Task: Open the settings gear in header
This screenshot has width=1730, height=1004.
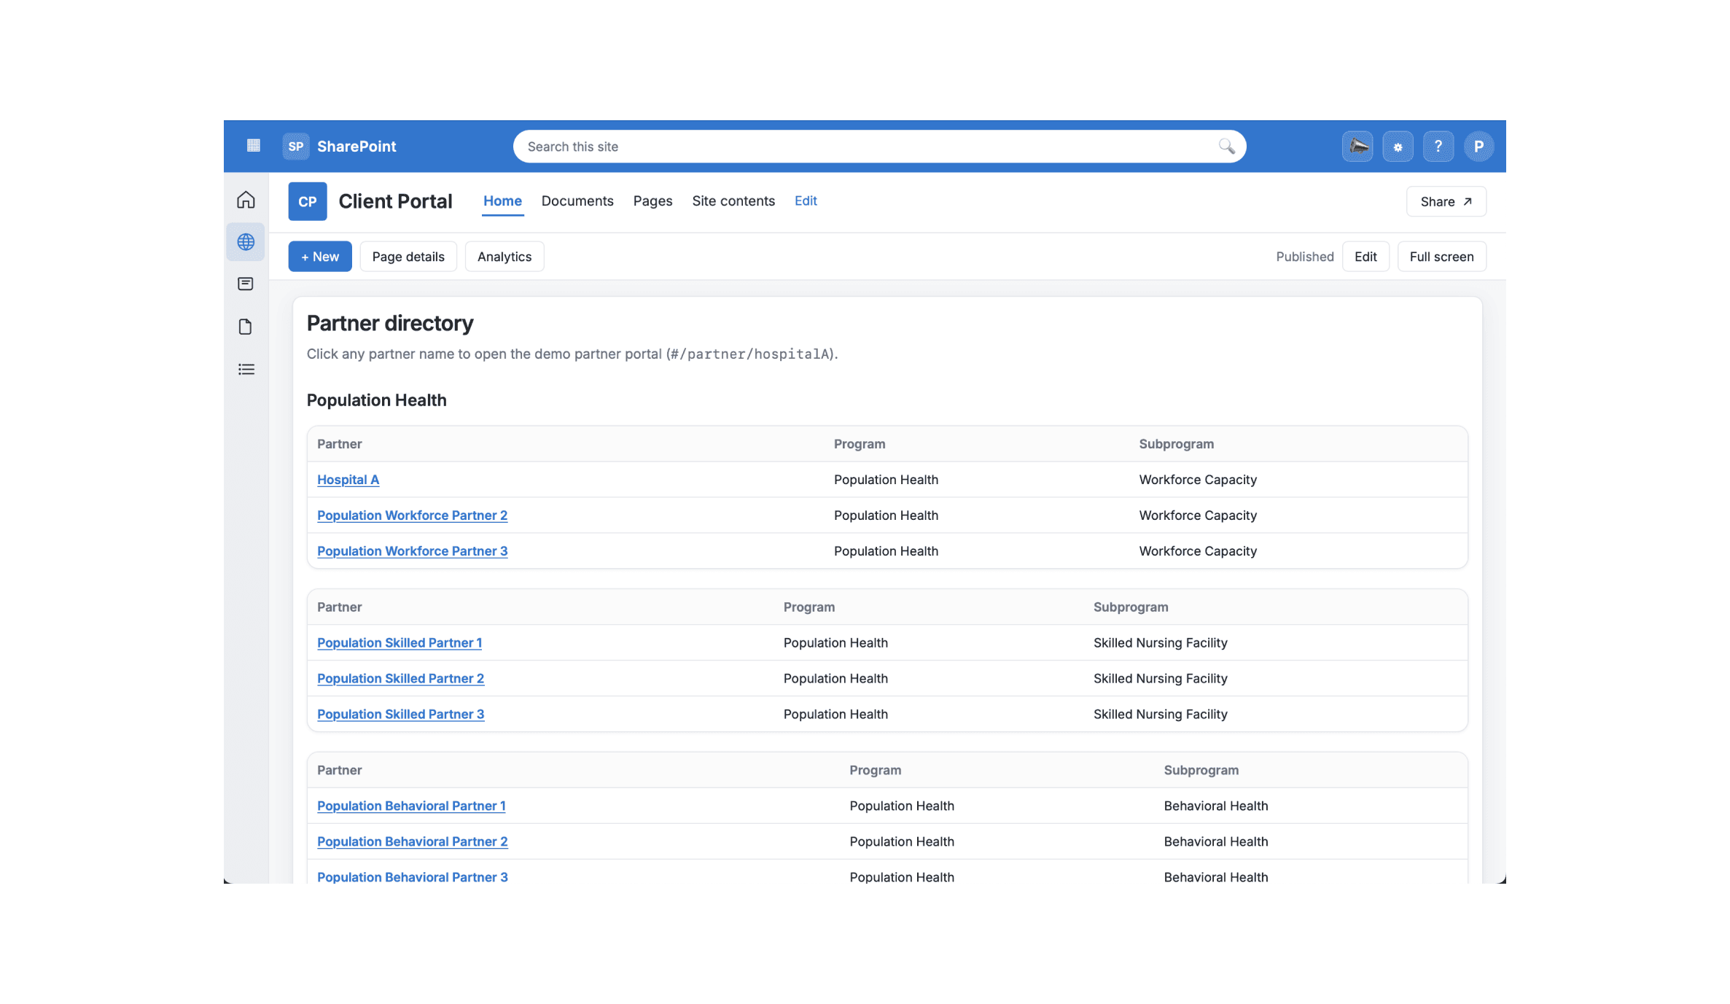Action: click(1398, 147)
